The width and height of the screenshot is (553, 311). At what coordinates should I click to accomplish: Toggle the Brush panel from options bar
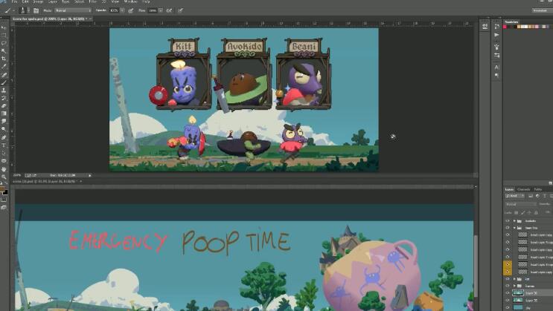36,10
